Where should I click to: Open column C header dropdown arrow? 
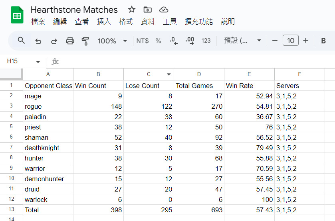point(169,74)
